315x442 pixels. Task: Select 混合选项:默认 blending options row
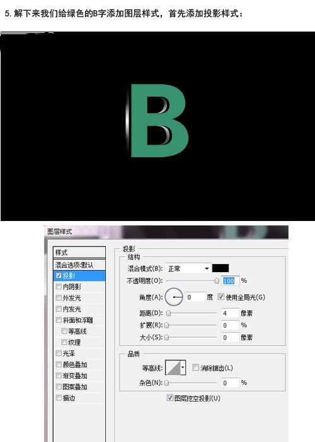(x=79, y=265)
